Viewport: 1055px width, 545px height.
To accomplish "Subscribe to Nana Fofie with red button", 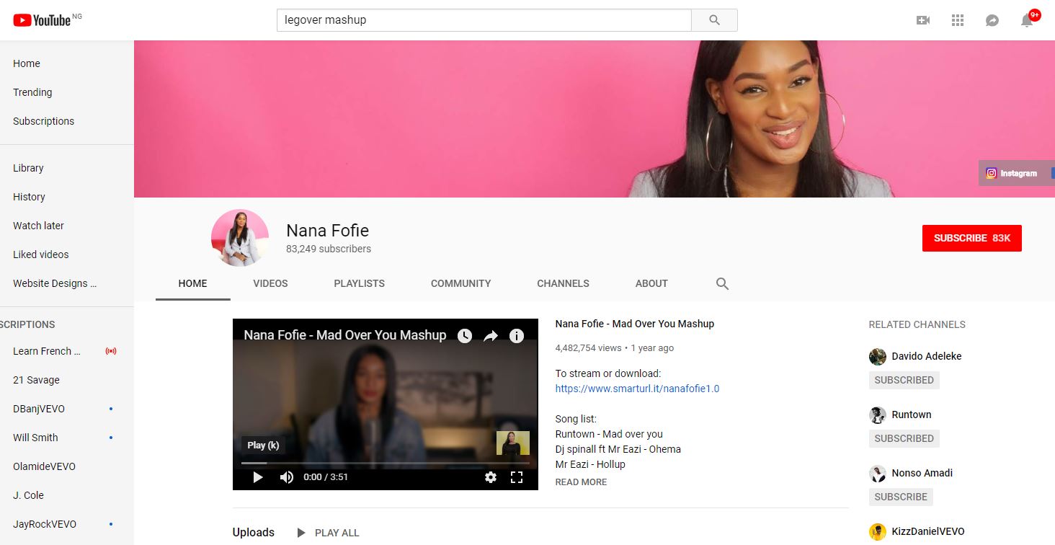I will 972,238.
